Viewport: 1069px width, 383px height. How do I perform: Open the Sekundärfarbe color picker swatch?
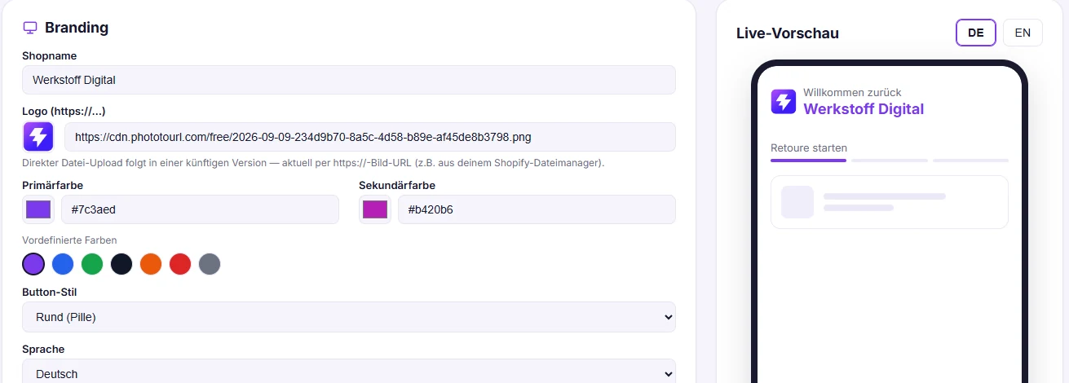click(x=375, y=209)
